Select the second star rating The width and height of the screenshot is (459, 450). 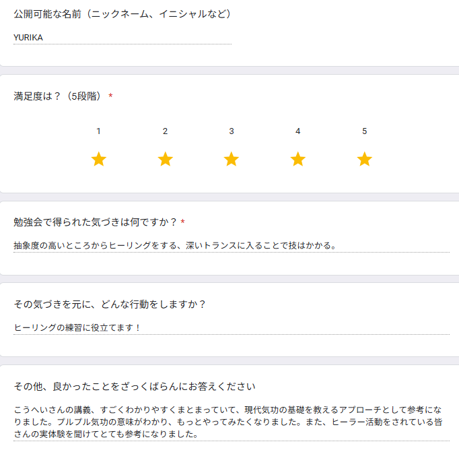tap(165, 160)
